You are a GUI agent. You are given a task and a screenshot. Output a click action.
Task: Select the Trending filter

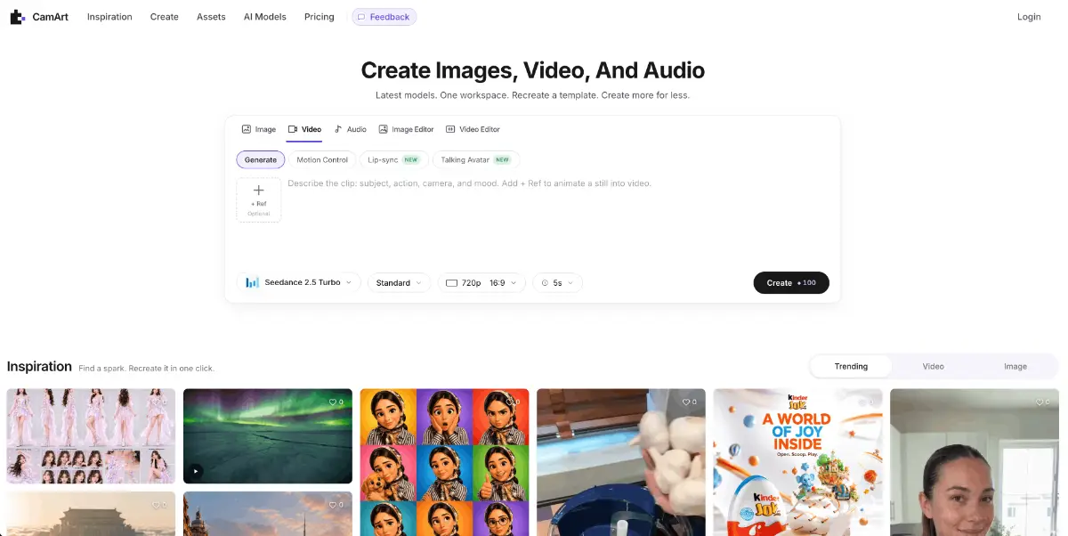click(851, 366)
